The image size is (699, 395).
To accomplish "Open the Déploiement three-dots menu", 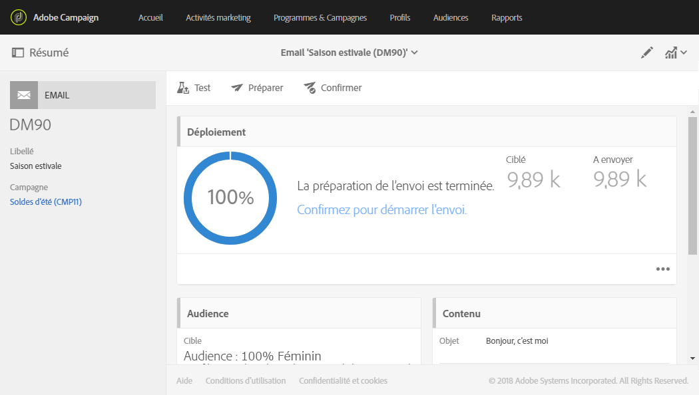I will click(663, 269).
